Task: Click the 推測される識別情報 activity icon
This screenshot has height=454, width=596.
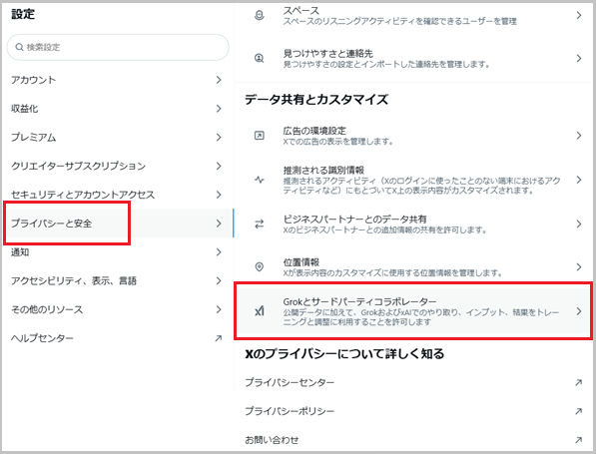Action: coord(260,180)
